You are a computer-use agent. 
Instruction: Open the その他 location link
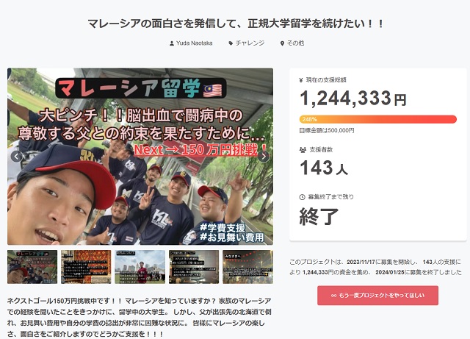click(x=295, y=43)
